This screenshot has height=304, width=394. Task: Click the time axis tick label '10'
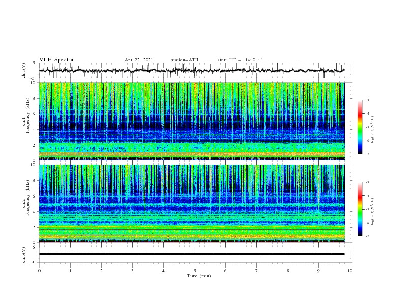point(350,271)
